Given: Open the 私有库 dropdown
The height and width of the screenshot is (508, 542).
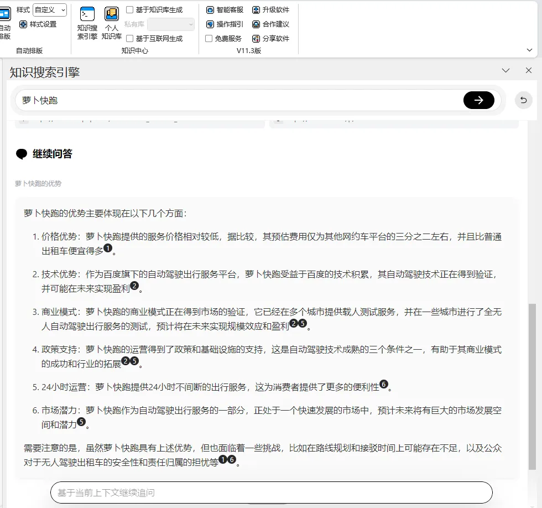Looking at the screenshot, I should 171,24.
